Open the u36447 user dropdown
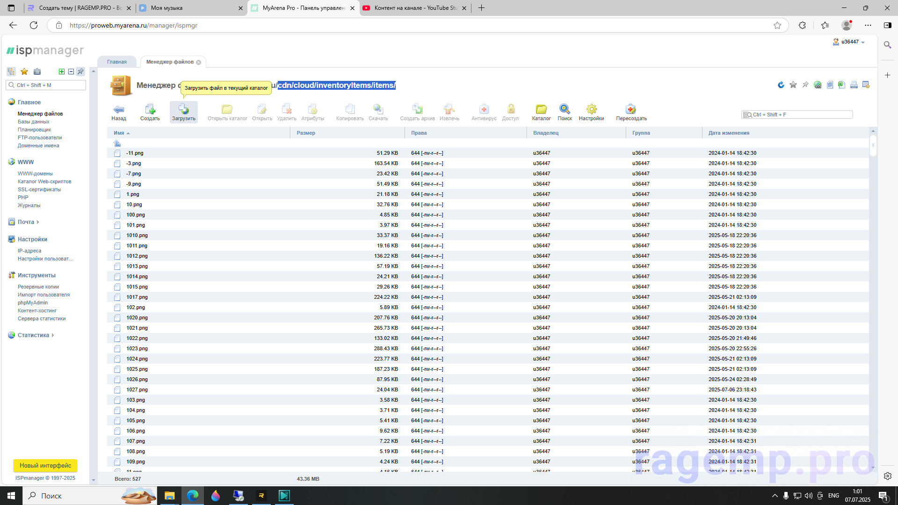 pos(850,42)
